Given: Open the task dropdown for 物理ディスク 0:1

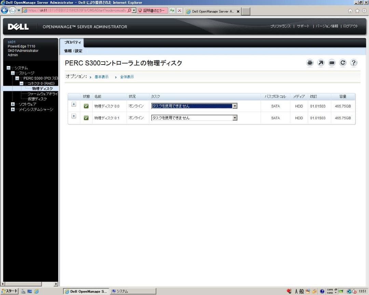Looking at the screenshot, I should tap(234, 118).
